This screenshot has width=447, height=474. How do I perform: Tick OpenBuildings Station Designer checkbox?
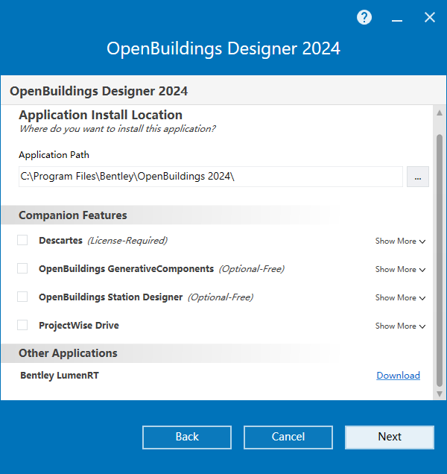[x=22, y=297]
